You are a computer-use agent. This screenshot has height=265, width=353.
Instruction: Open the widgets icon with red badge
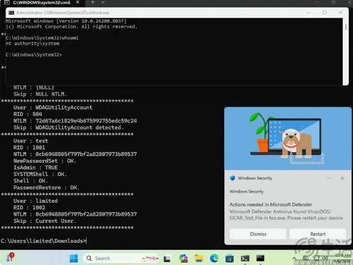(x=10, y=257)
